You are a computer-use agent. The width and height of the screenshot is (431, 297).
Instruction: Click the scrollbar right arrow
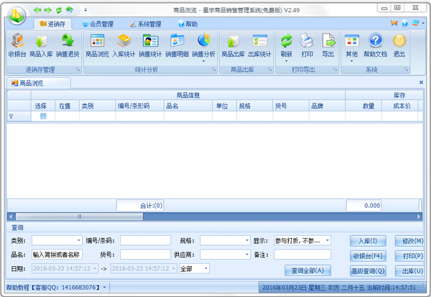coord(419,216)
